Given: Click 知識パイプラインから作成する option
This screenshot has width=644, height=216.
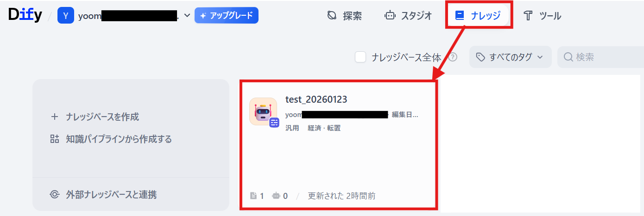Looking at the screenshot, I should 111,139.
